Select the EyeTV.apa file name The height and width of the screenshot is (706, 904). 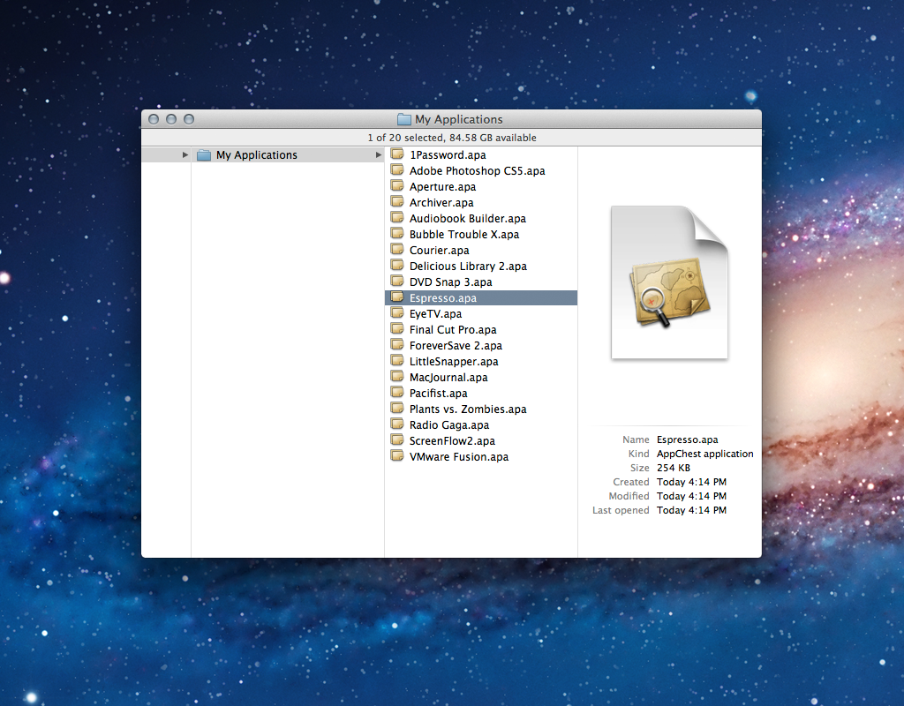click(435, 314)
